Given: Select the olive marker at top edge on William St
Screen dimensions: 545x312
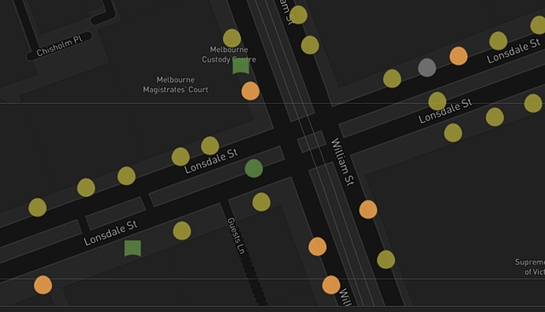Looking at the screenshot, I should click(298, 14).
